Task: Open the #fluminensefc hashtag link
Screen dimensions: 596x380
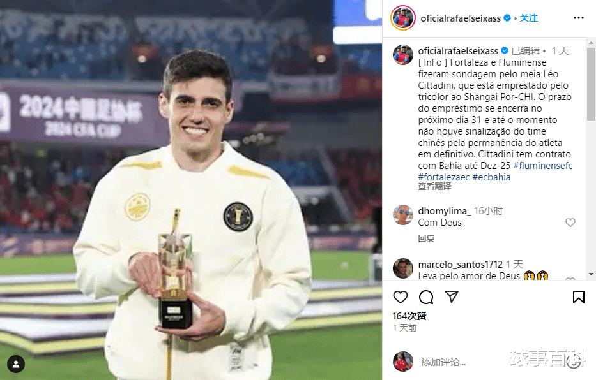Action: [543, 166]
